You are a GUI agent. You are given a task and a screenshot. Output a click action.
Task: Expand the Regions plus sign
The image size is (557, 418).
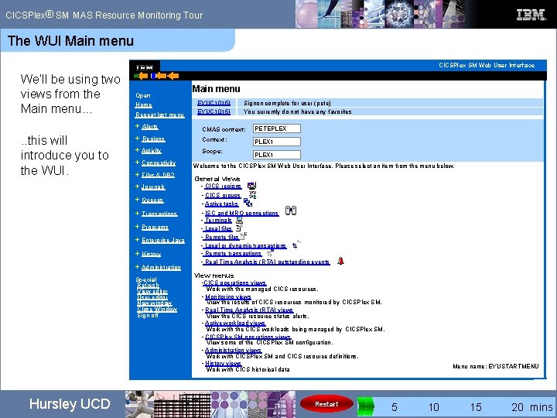coord(137,139)
